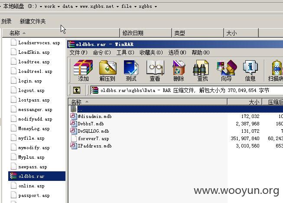Open the Tools (工具) menu in WinRAR
Viewport: 283px width, 203px height.
click(125, 52)
